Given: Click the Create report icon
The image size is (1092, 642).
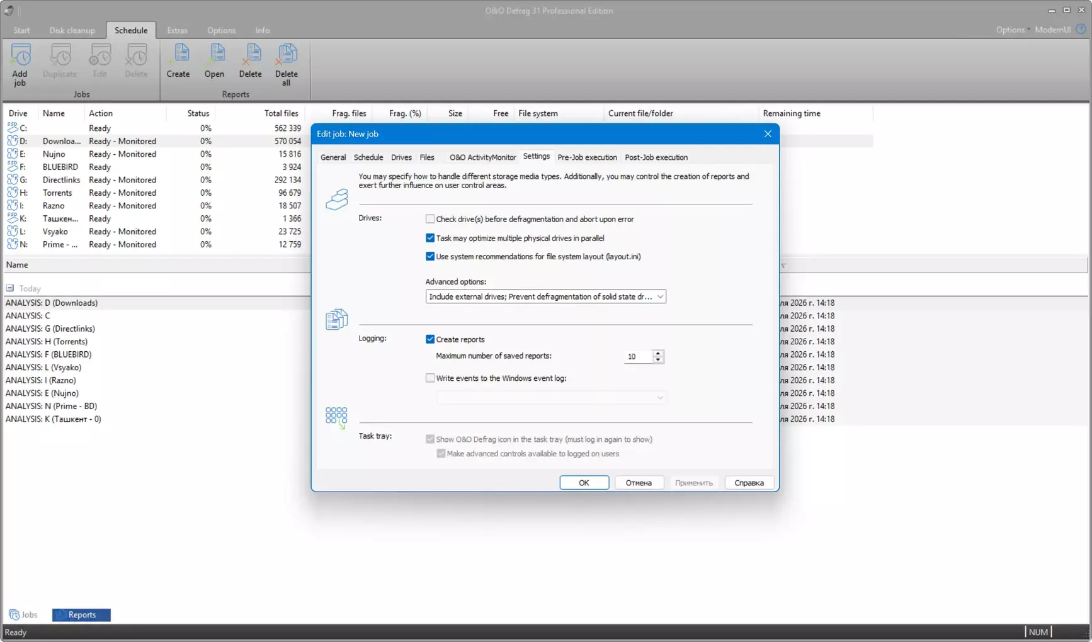Looking at the screenshot, I should pyautogui.click(x=178, y=61).
